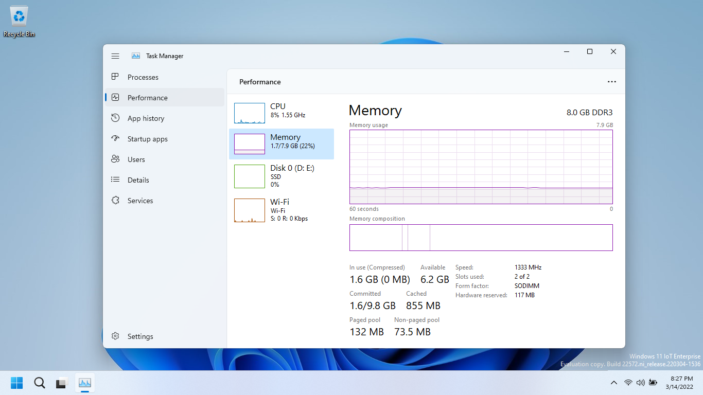703x395 pixels.
Task: Click the Services puzzle gear icon
Action: (x=115, y=200)
